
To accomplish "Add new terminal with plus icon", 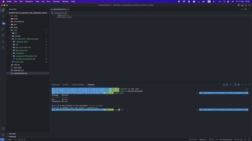I will coord(230,85).
